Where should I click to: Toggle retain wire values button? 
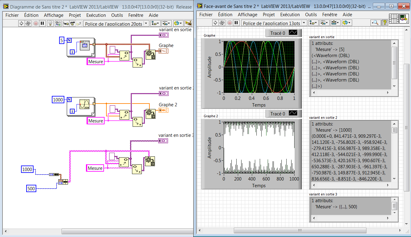(x=58, y=23)
